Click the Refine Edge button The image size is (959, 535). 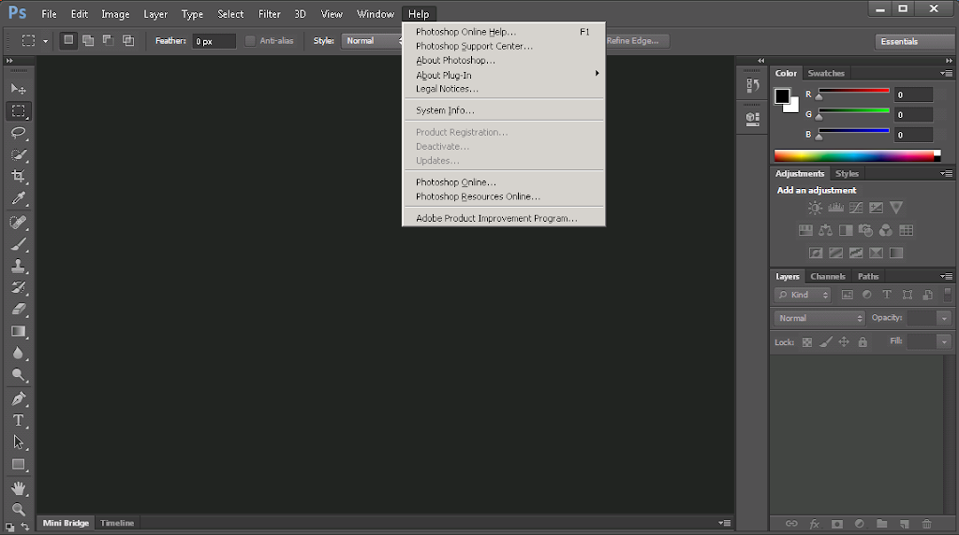634,41
